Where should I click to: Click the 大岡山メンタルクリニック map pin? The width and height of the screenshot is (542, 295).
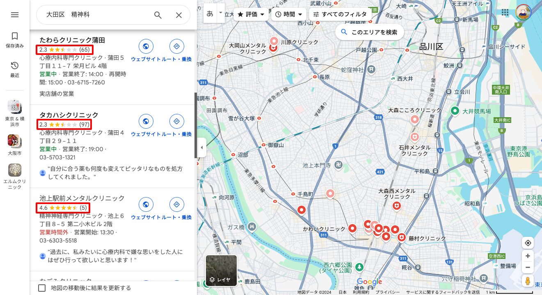pos(274,49)
